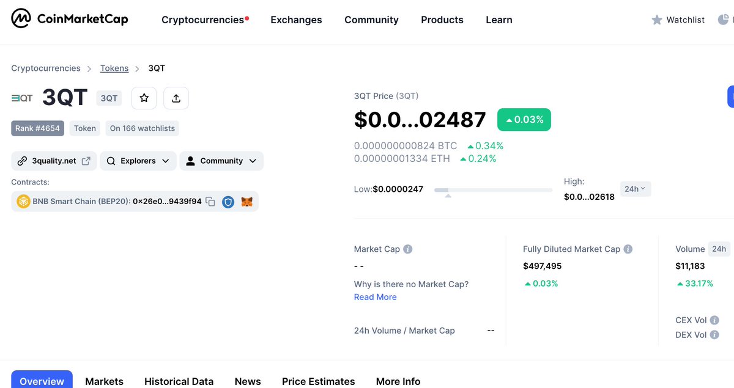Open the Learn menu
The image size is (734, 388).
point(499,20)
